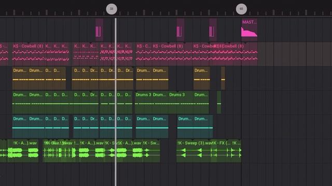
Task: Select the small unlabeled green clip at track end
Action: tap(219, 102)
